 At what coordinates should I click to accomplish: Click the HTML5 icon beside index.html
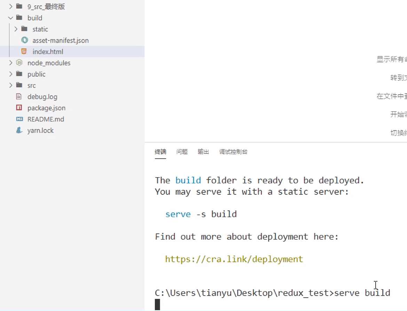pos(24,51)
